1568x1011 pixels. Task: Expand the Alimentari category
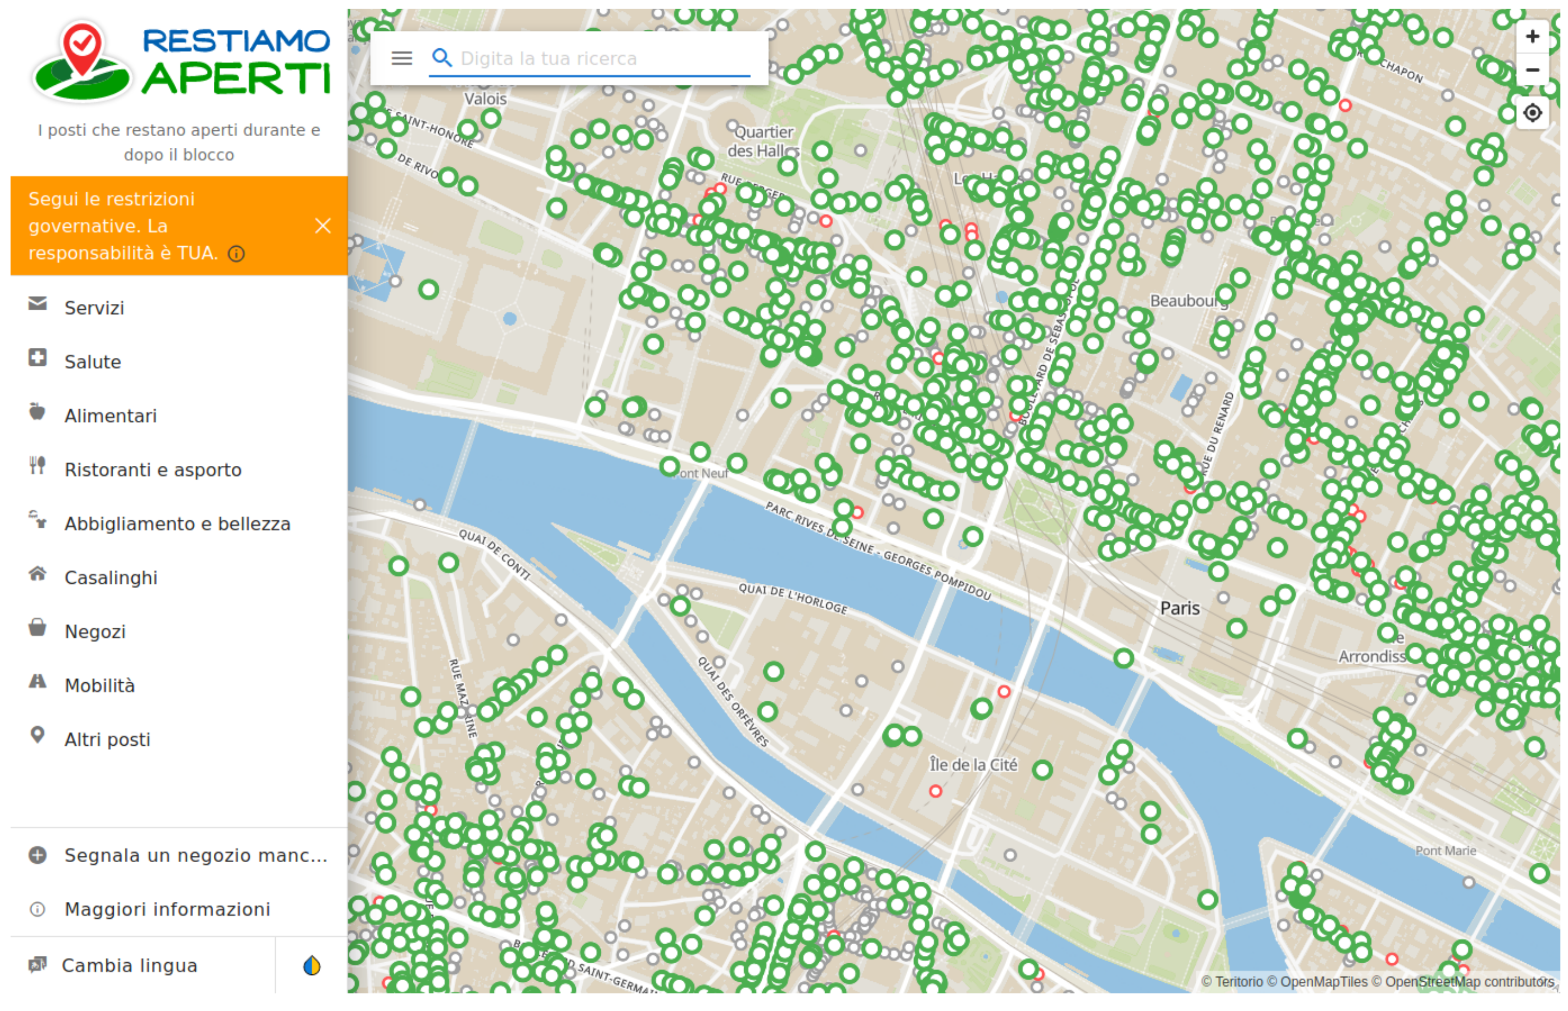110,416
